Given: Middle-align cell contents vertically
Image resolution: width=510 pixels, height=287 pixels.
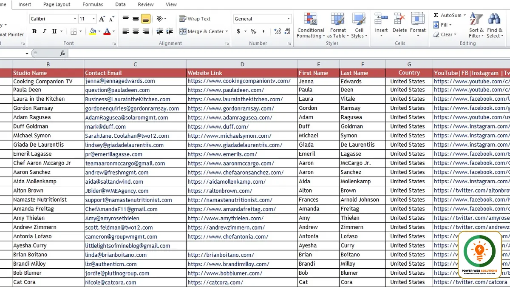Looking at the screenshot, I should click(x=136, y=19).
